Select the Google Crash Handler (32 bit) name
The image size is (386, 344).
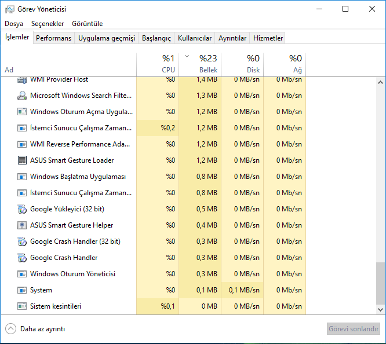(x=75, y=241)
